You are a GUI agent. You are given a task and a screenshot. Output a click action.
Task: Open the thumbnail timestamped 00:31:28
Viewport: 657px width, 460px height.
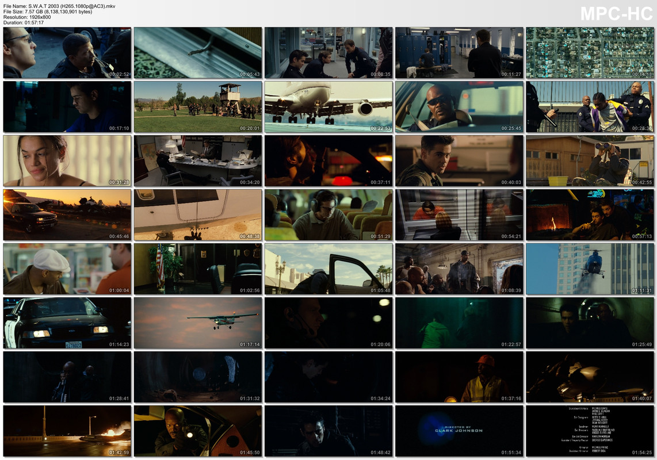pyautogui.click(x=67, y=161)
